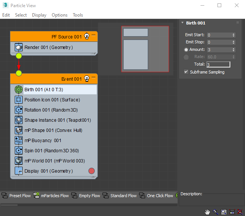Click the Event 001 title bar
The width and height of the screenshot is (245, 216).
pyautogui.click(x=54, y=79)
